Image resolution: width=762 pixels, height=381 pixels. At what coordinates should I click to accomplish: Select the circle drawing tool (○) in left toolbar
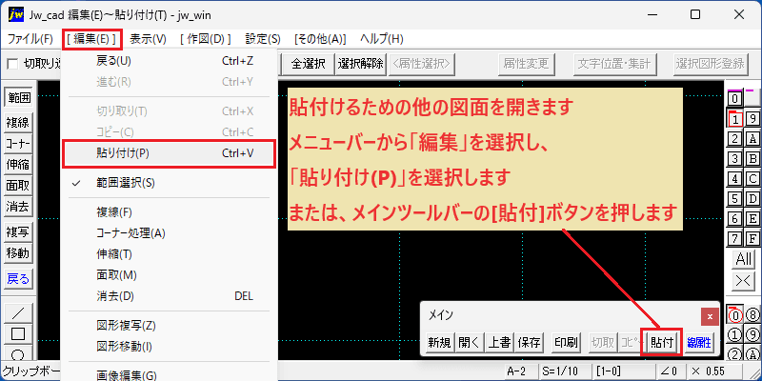coord(18,352)
